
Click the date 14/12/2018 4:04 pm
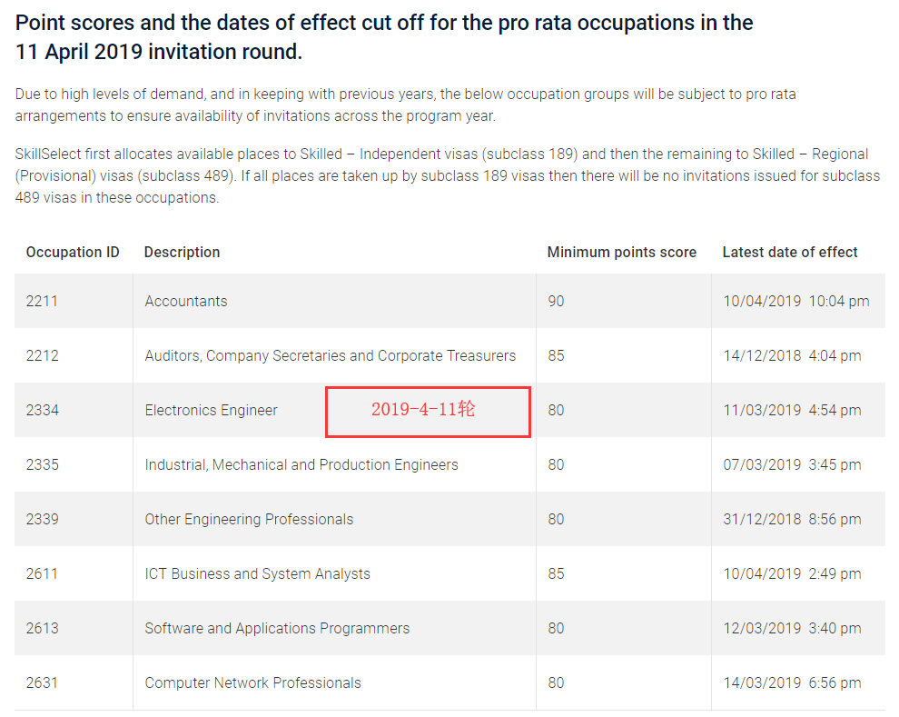(x=792, y=355)
